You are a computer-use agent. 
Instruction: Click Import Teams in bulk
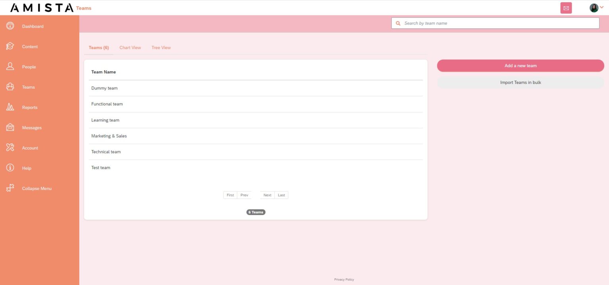pyautogui.click(x=520, y=82)
